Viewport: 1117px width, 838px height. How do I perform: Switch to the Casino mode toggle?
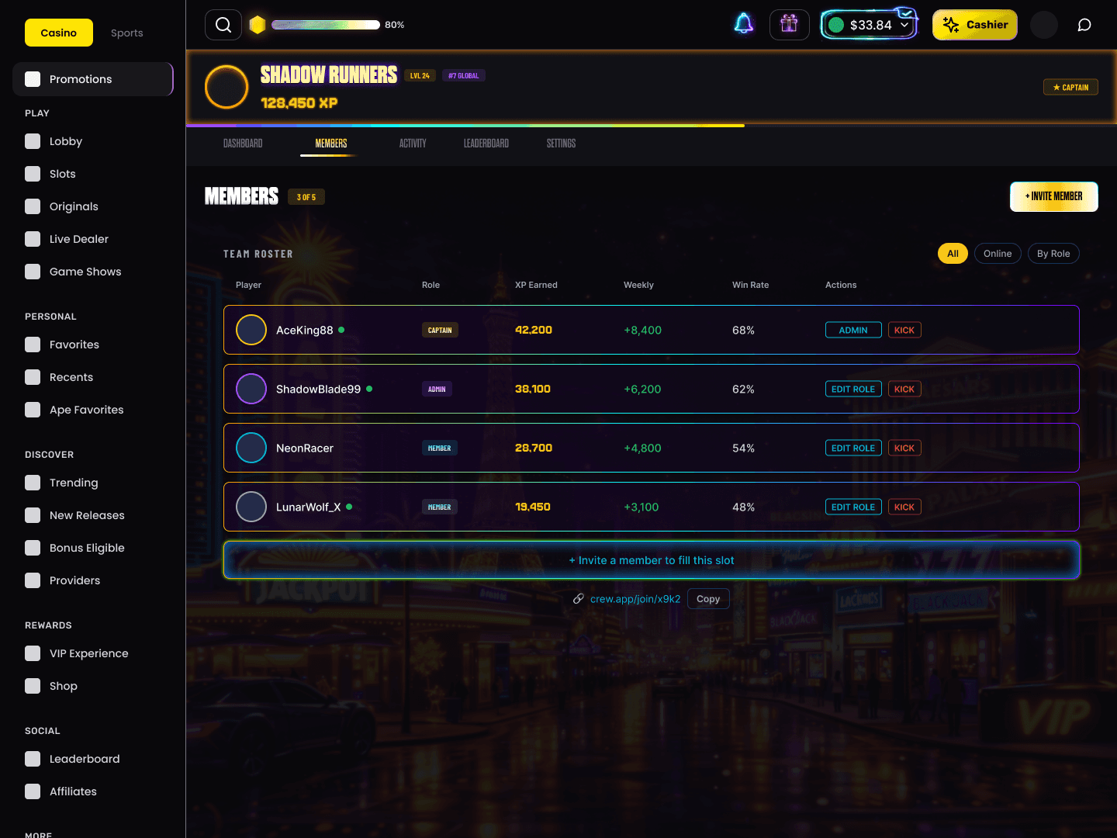point(59,33)
